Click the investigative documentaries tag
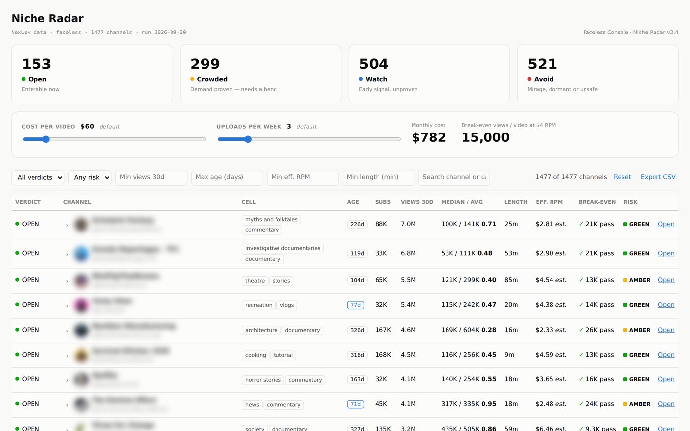 283,248
